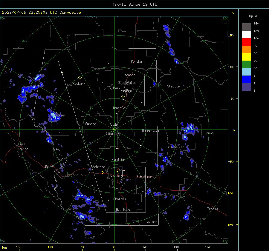The height and width of the screenshot is (251, 269).
Task: Pick the red 70-100 legend swatch
Action: [246, 42]
